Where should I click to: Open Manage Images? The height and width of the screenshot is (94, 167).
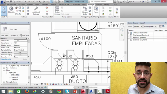click(x=90, y=8)
